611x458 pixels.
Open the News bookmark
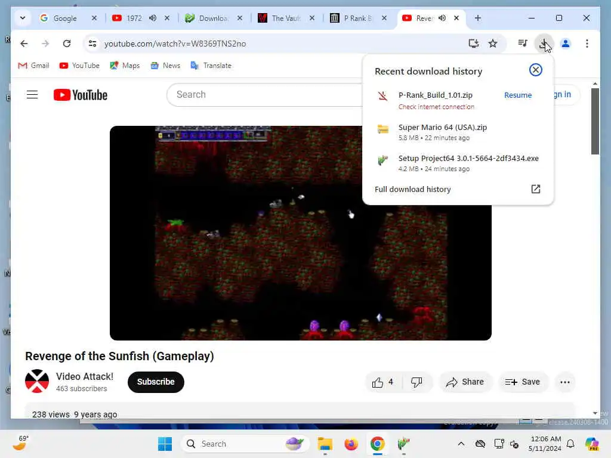(165, 66)
